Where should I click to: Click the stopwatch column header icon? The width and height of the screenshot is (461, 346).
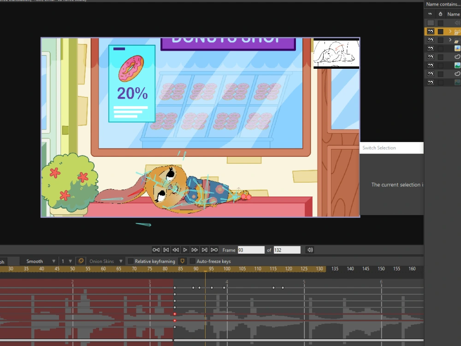point(440,14)
